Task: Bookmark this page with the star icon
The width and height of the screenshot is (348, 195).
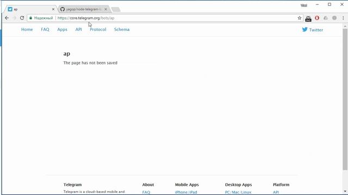Action: pyautogui.click(x=300, y=18)
